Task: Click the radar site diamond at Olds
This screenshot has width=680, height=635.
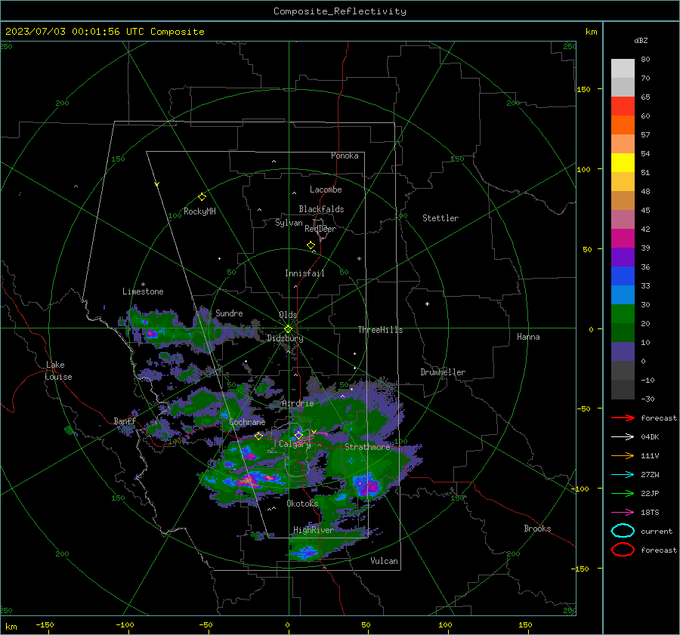Action: click(x=288, y=329)
